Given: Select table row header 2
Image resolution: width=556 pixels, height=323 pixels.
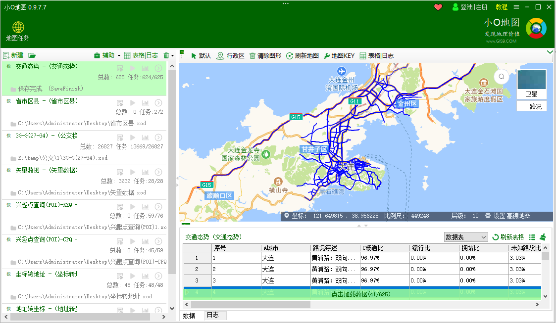Looking at the screenshot, I should click(197, 269).
